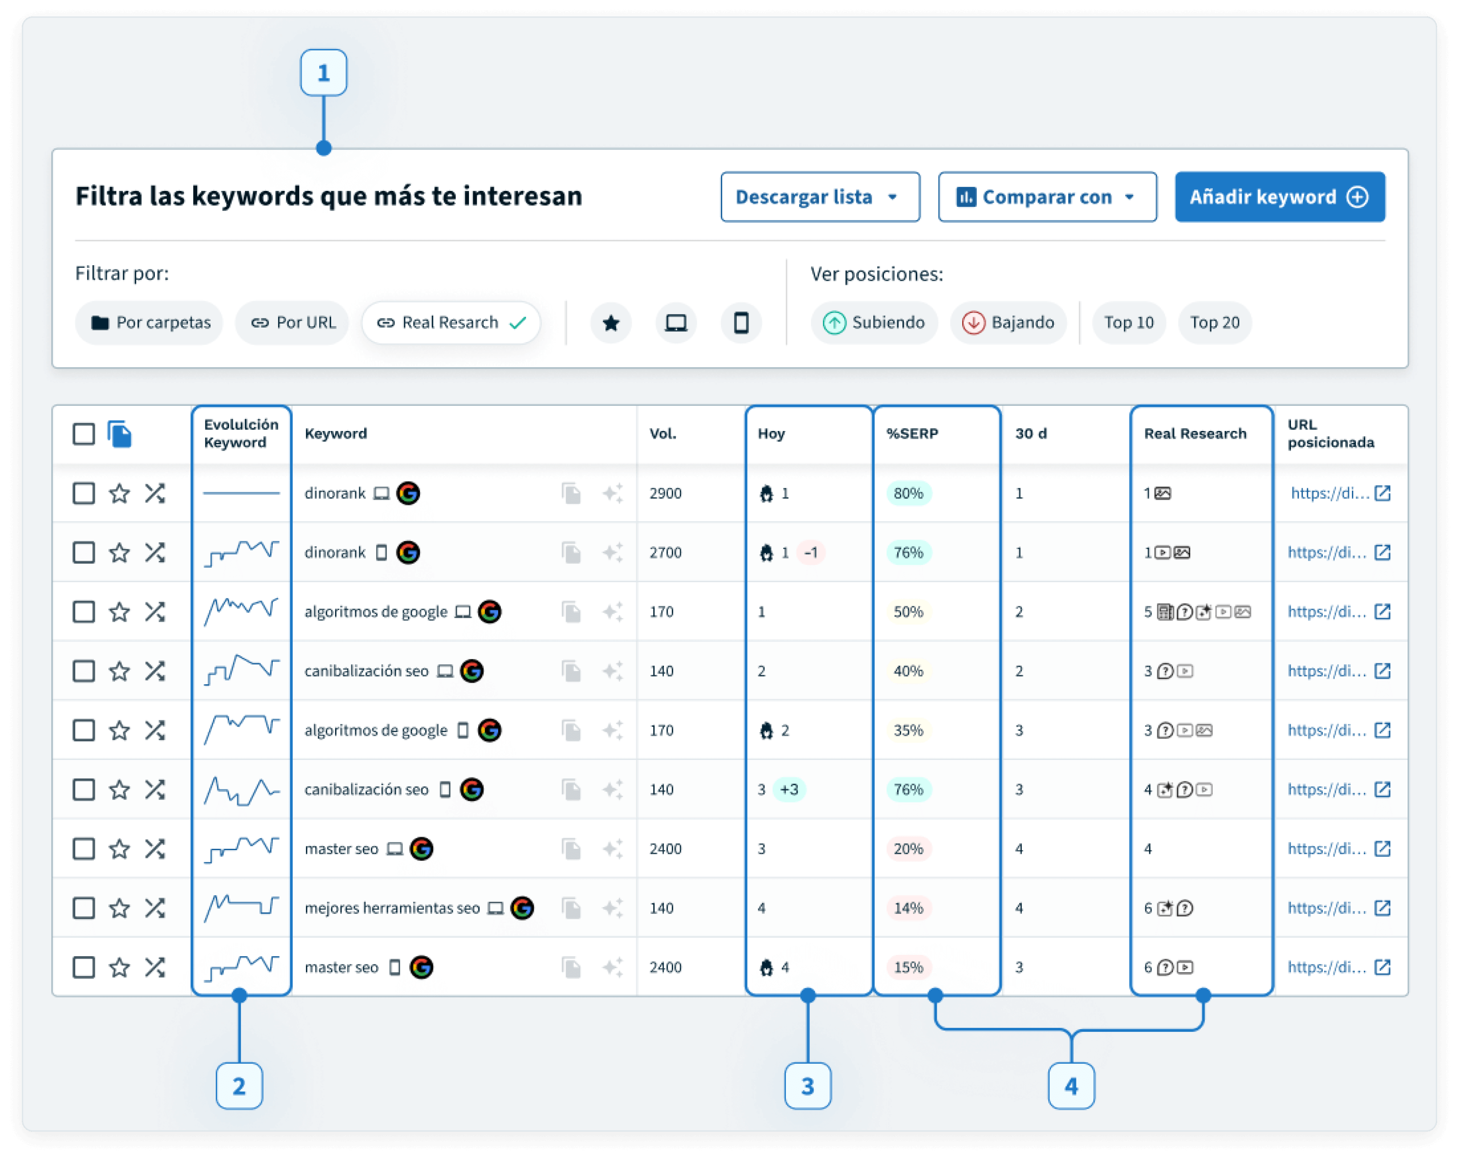Check the select-all checkbox in table header

pyautogui.click(x=84, y=433)
